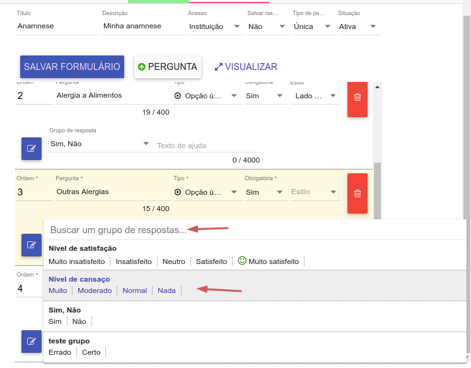Delete question 3 Outras Alergias
This screenshot has width=471, height=368.
point(357,193)
